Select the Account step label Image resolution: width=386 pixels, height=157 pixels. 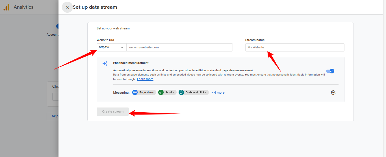(x=53, y=35)
